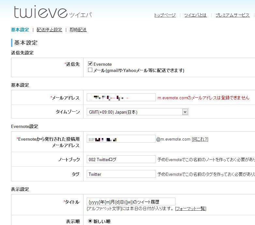Open the タイムゾーン dropdown
Screen dimensions: 255x225
point(138,112)
